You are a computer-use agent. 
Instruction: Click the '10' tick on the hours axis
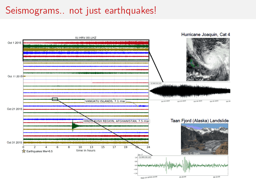pos(80,147)
